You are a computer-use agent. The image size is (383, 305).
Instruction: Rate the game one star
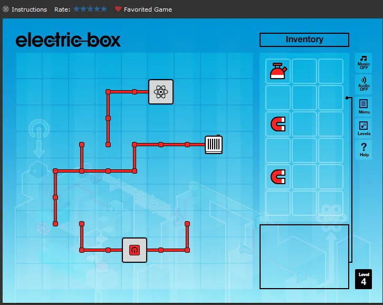[x=76, y=9]
